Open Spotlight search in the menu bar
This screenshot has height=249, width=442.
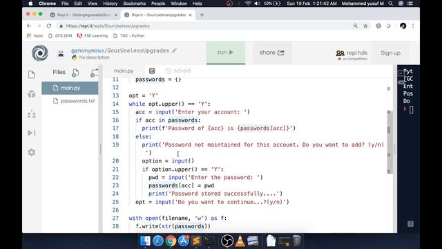pyautogui.click(x=391, y=3)
